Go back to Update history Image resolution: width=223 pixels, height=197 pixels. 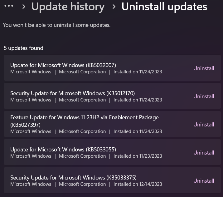coord(68,7)
